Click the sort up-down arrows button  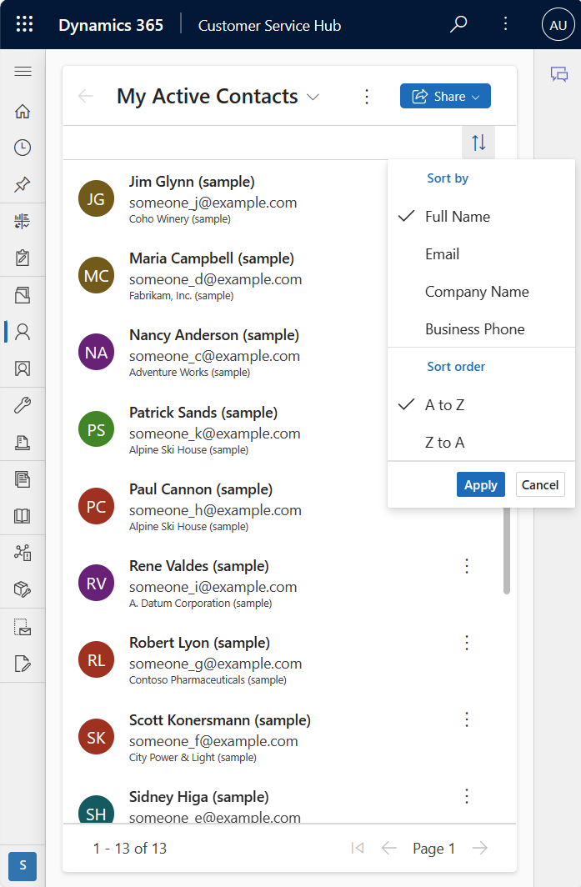[478, 142]
